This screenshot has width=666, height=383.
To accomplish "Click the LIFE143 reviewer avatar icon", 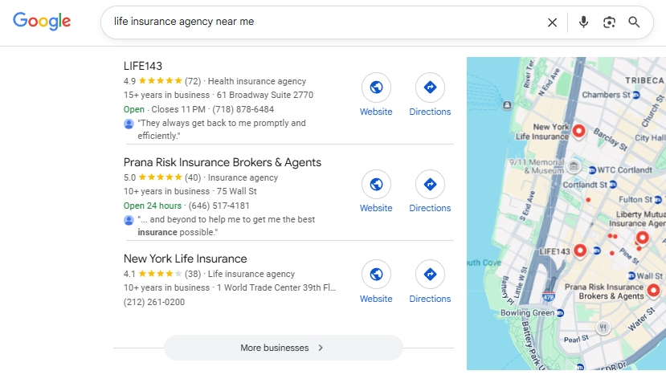I will tap(129, 124).
